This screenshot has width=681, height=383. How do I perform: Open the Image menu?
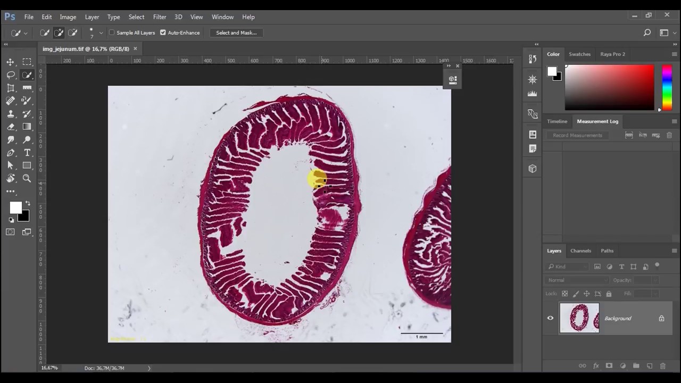click(x=68, y=17)
